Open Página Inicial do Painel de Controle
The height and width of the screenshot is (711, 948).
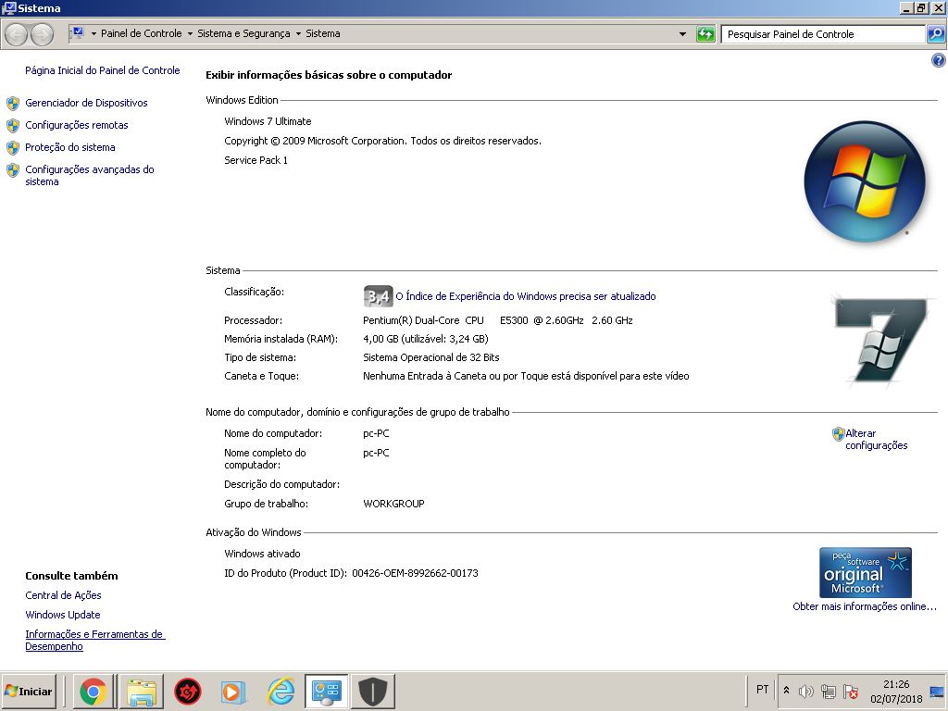(x=103, y=70)
